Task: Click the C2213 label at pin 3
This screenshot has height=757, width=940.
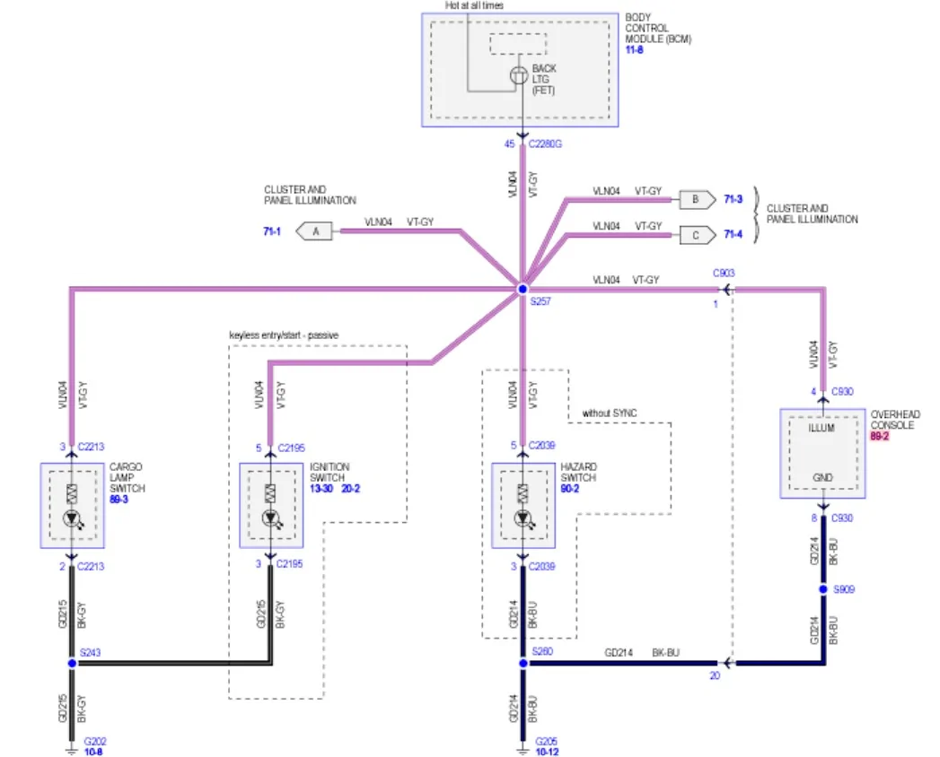Action: [91, 447]
